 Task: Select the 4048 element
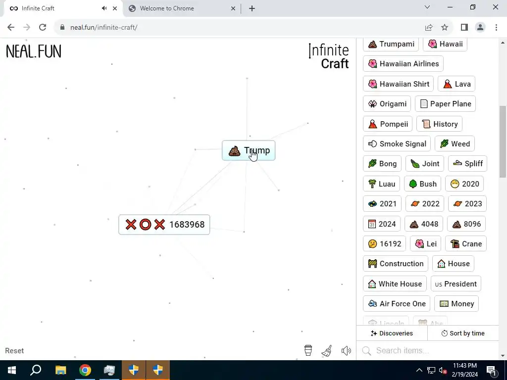point(424,224)
